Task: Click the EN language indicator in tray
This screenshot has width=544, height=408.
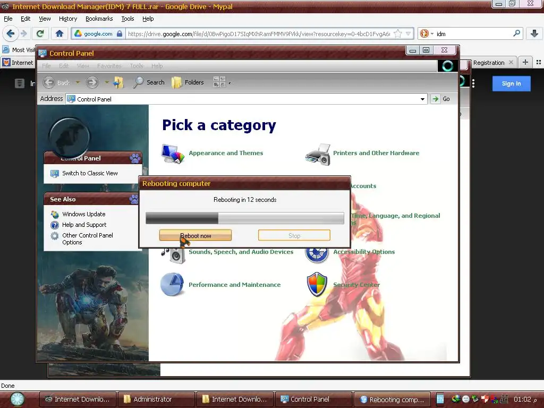Action: pos(440,399)
